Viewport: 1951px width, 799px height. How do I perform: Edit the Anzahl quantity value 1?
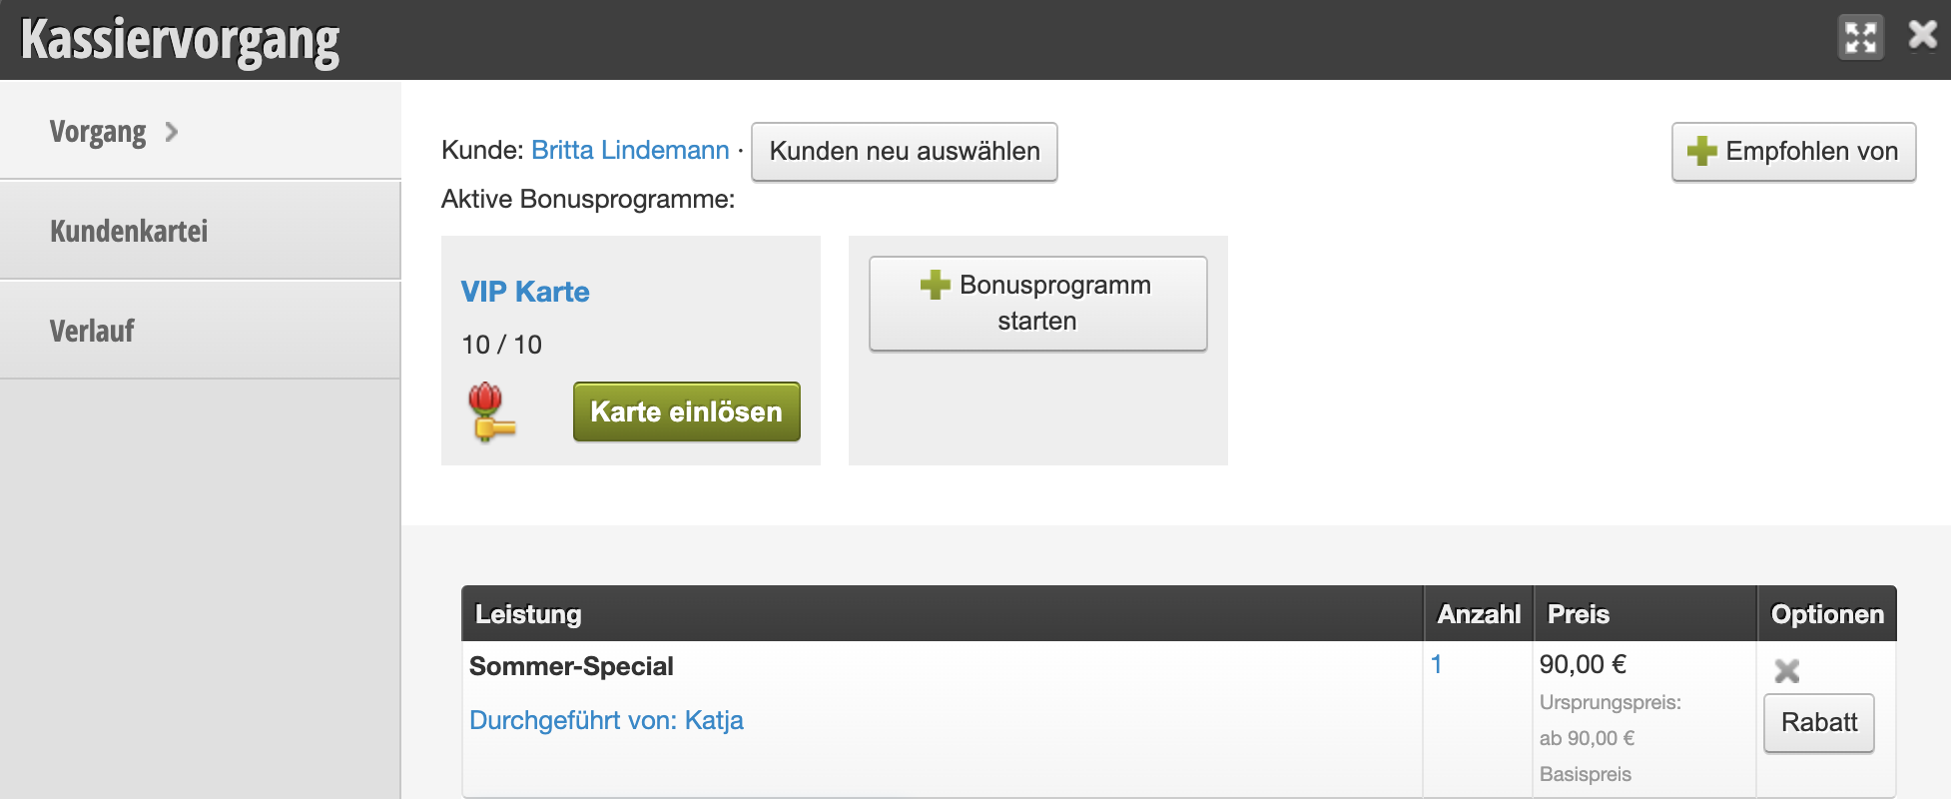pos(1436,664)
